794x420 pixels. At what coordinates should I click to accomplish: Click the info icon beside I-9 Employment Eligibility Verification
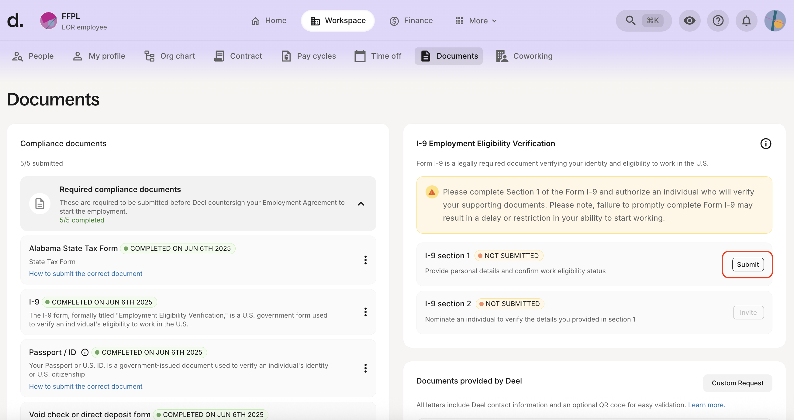tap(766, 143)
